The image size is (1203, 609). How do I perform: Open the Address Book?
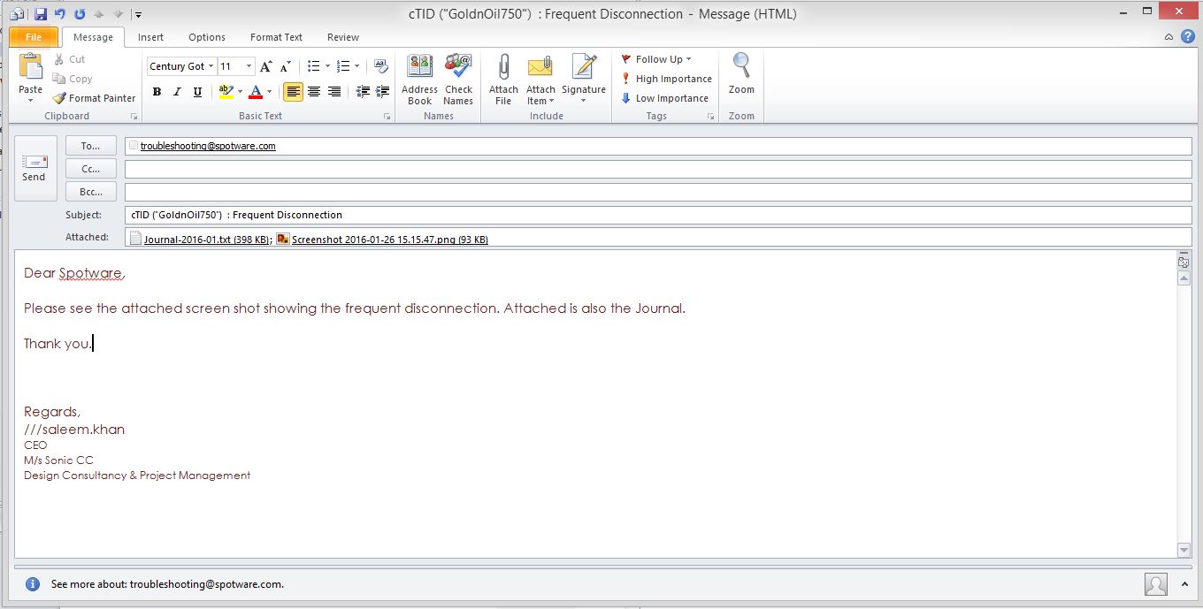click(419, 80)
